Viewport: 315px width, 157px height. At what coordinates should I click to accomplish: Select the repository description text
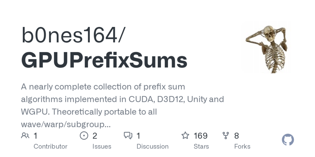click(122, 105)
